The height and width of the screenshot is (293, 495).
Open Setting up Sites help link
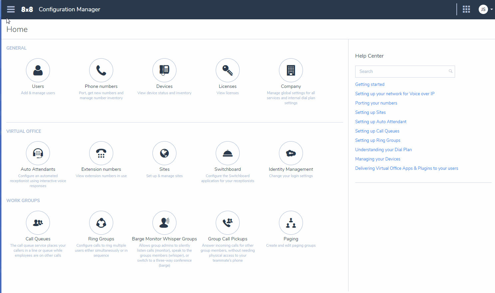tap(371, 113)
